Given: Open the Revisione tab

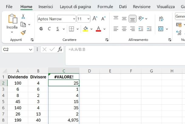Looking at the screenshot, I should tap(142, 7).
